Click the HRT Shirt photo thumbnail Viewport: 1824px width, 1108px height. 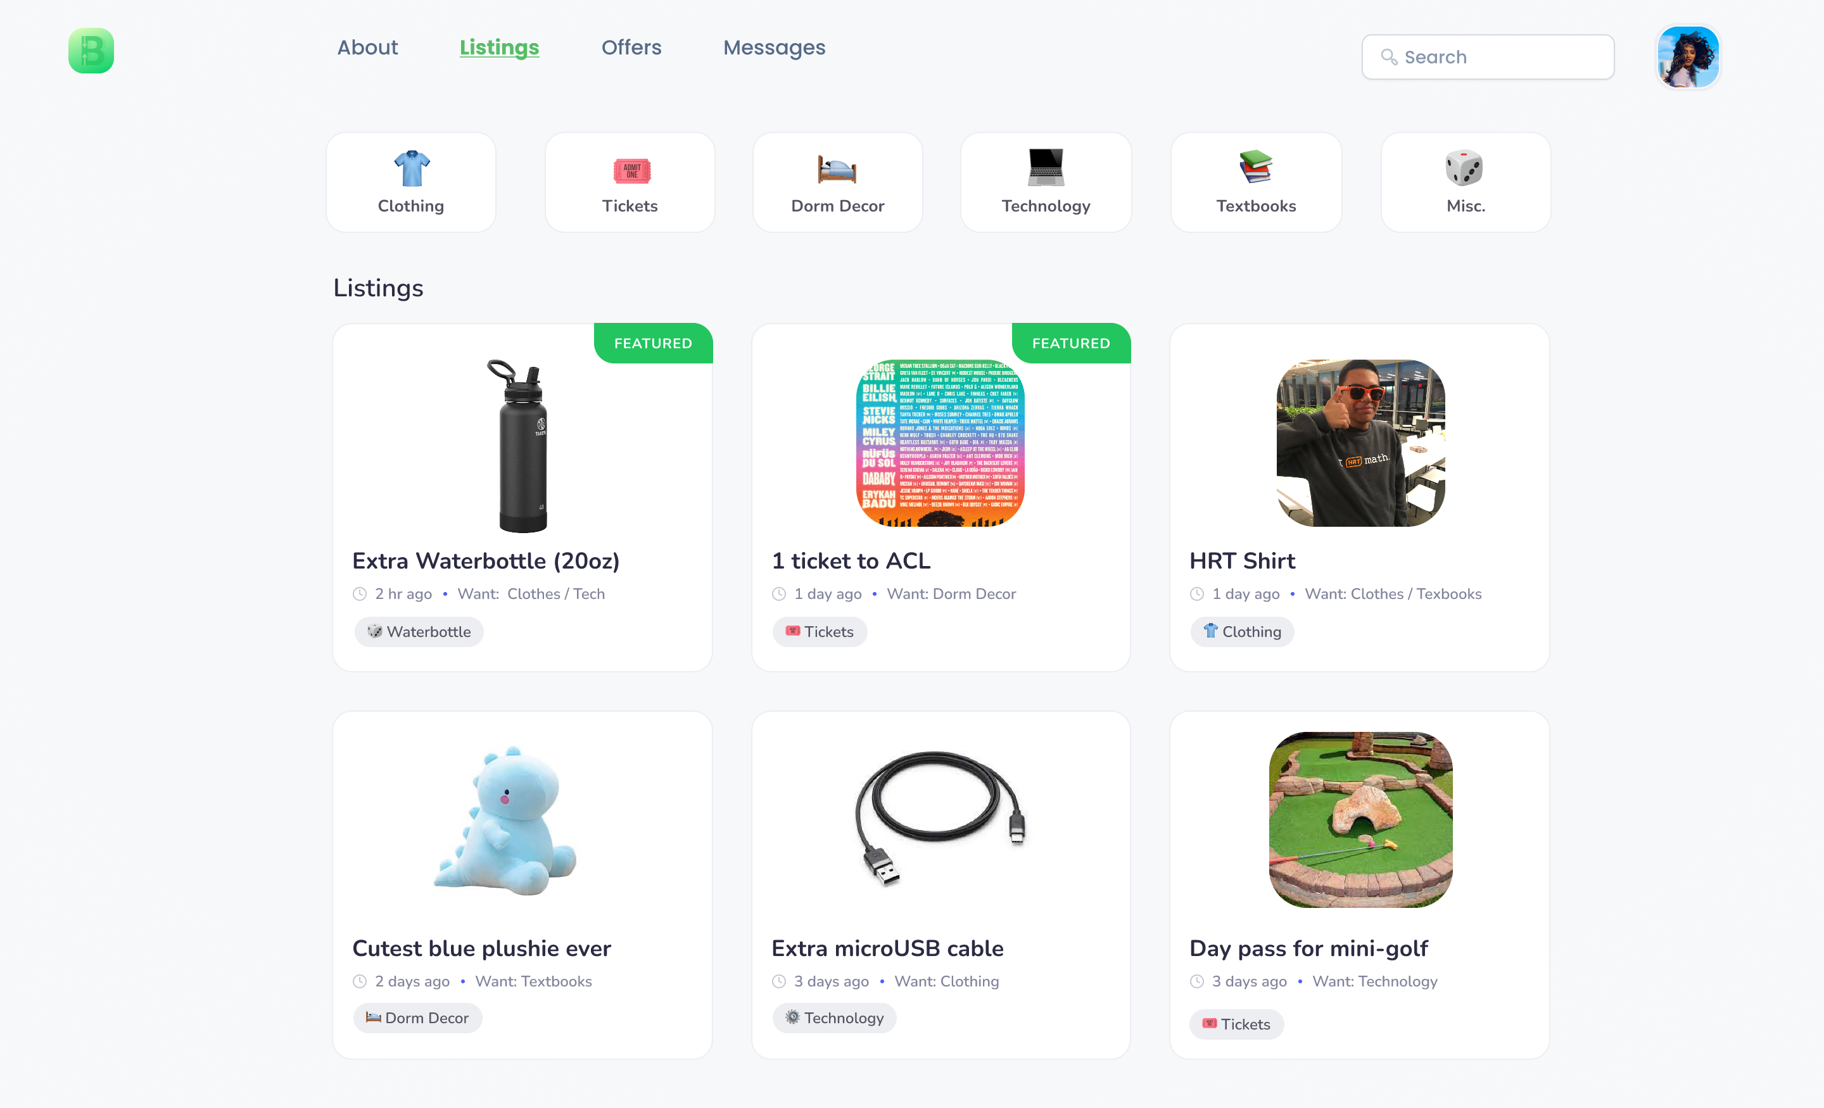click(x=1360, y=443)
